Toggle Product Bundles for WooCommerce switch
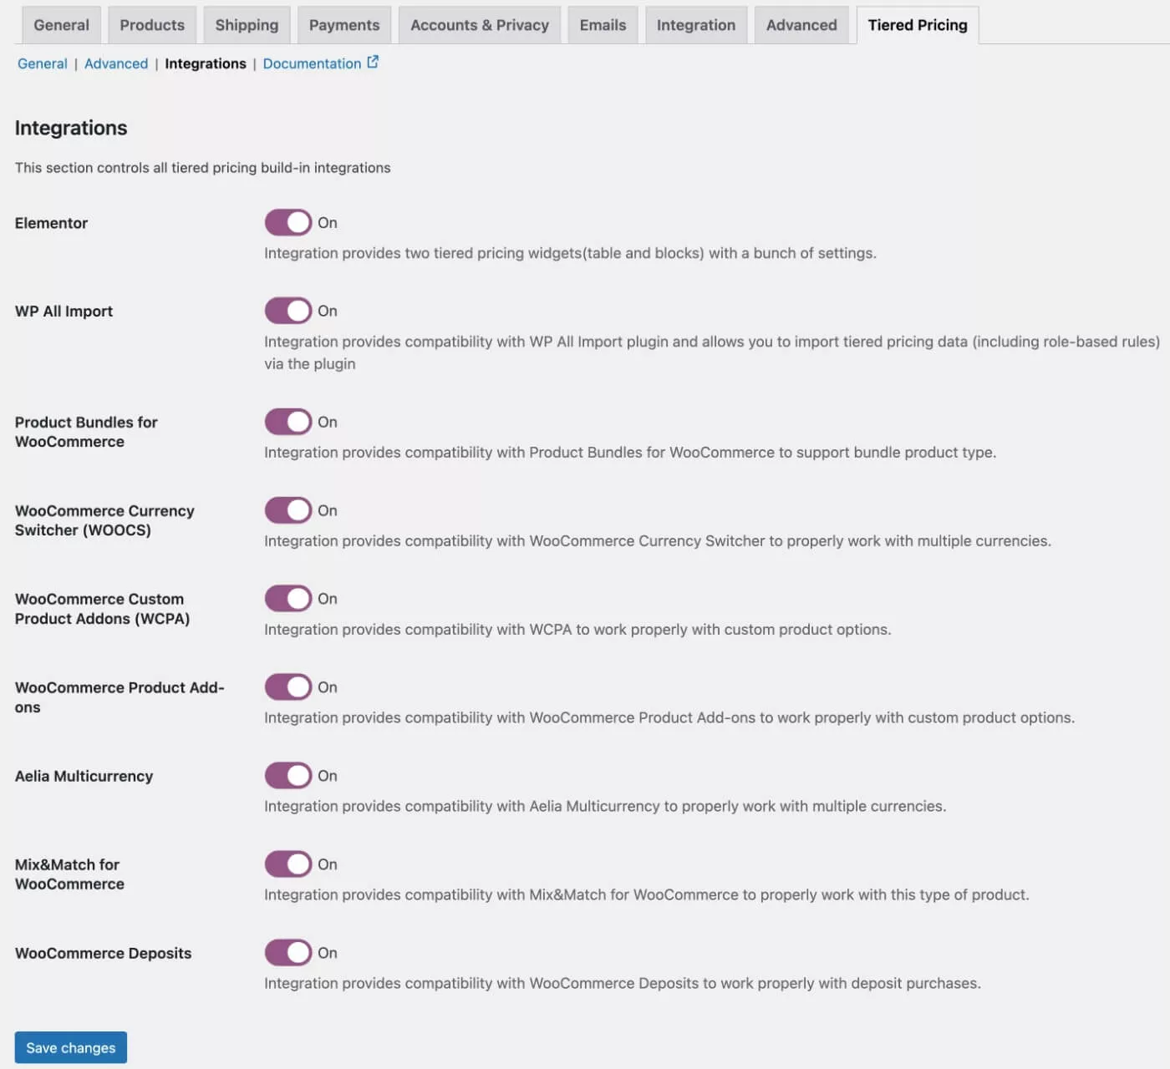The width and height of the screenshot is (1170, 1069). (288, 422)
